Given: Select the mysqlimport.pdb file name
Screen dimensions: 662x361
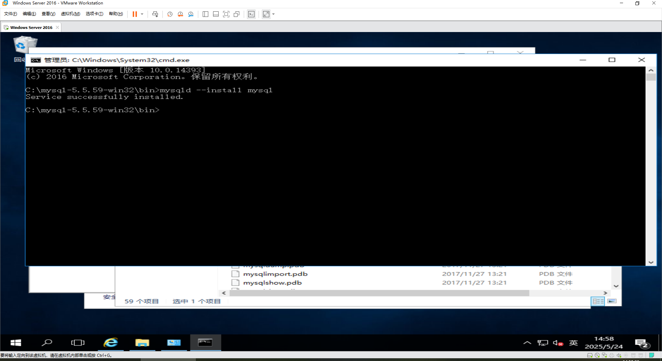Looking at the screenshot, I should point(275,274).
